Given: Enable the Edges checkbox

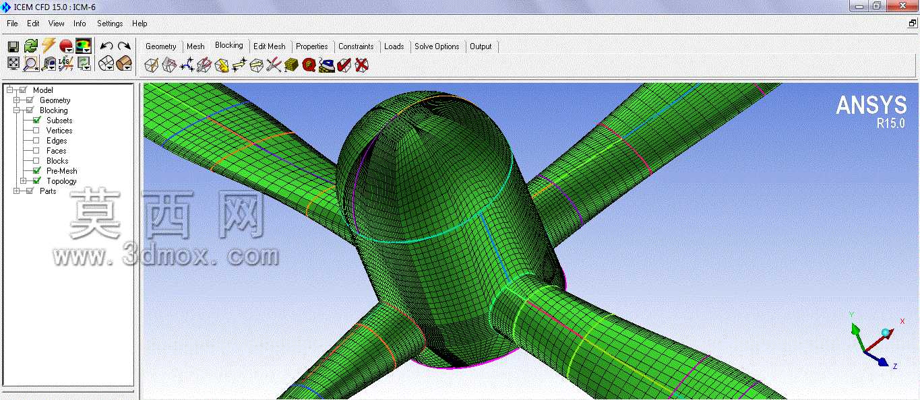Looking at the screenshot, I should pyautogui.click(x=36, y=141).
